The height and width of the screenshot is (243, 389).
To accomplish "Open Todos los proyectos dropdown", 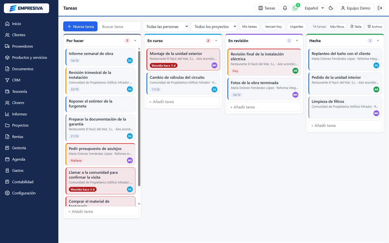I will (x=214, y=27).
